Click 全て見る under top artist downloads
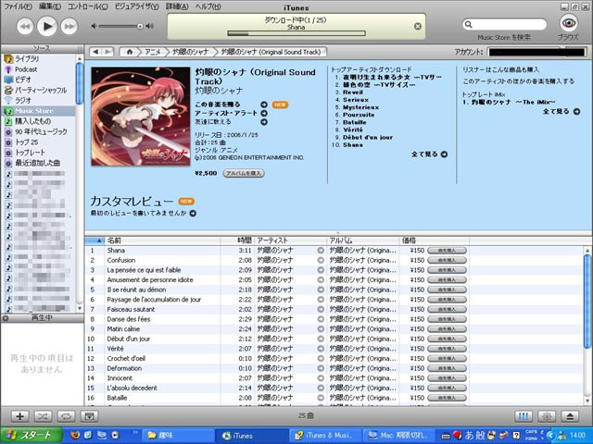 coord(430,154)
